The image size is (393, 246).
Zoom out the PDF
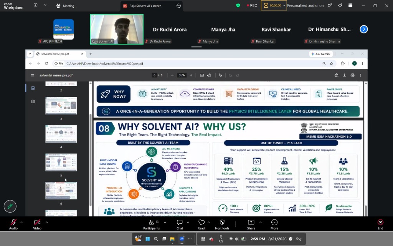pyautogui.click(x=172, y=75)
